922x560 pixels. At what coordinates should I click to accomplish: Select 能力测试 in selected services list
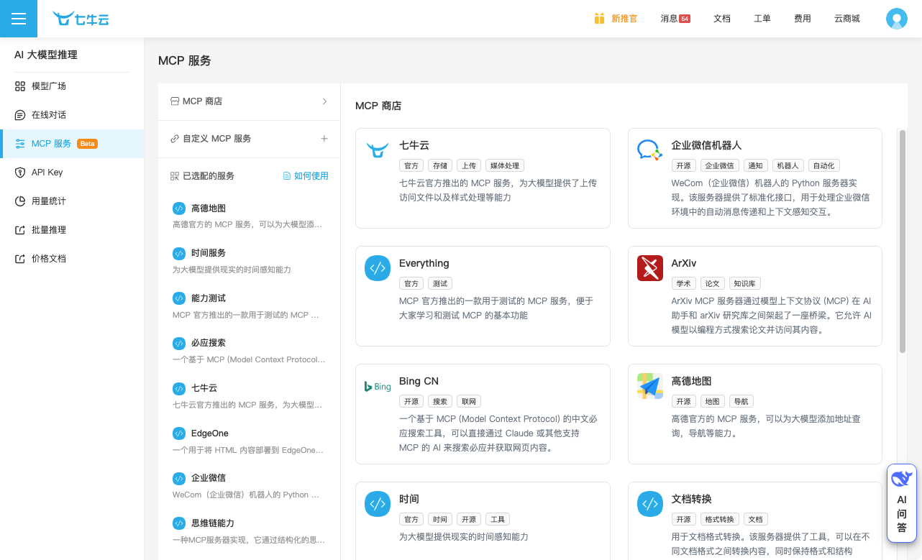coord(249,306)
